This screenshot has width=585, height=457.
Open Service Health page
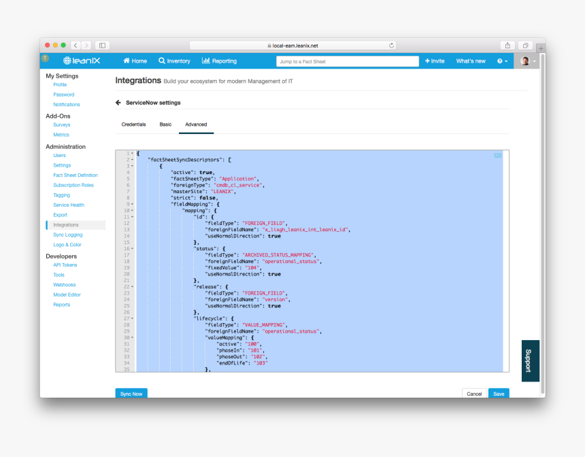(x=69, y=205)
